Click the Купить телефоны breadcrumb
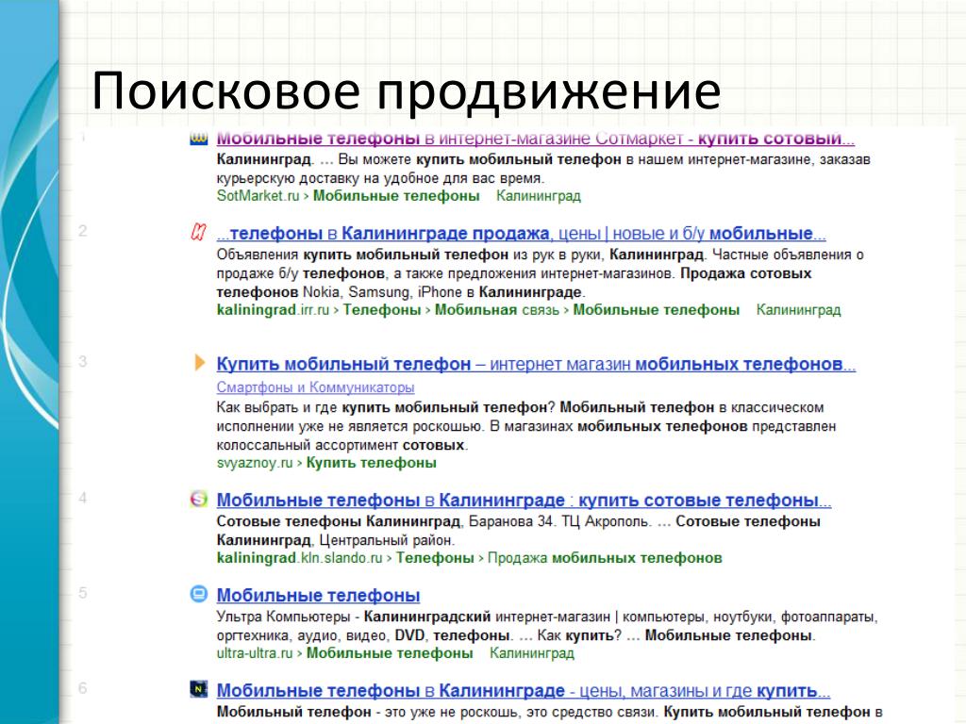The image size is (966, 724). [x=372, y=463]
